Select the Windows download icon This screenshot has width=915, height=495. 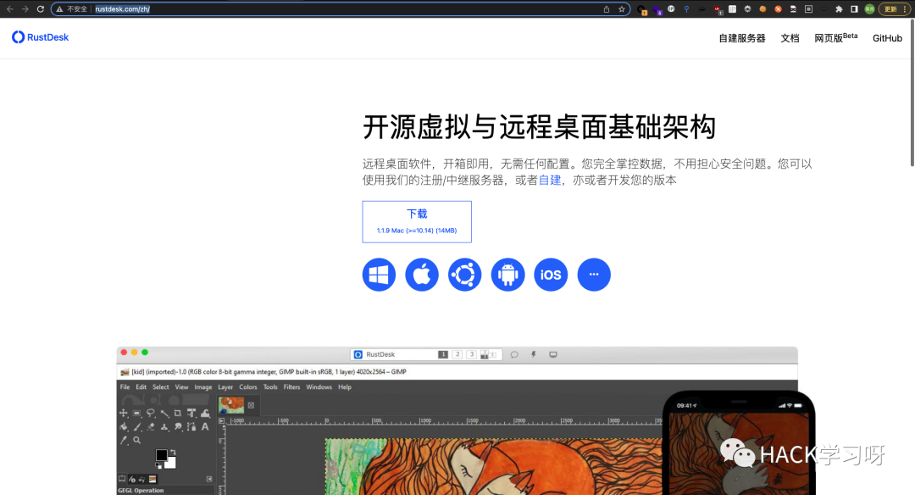tap(379, 275)
